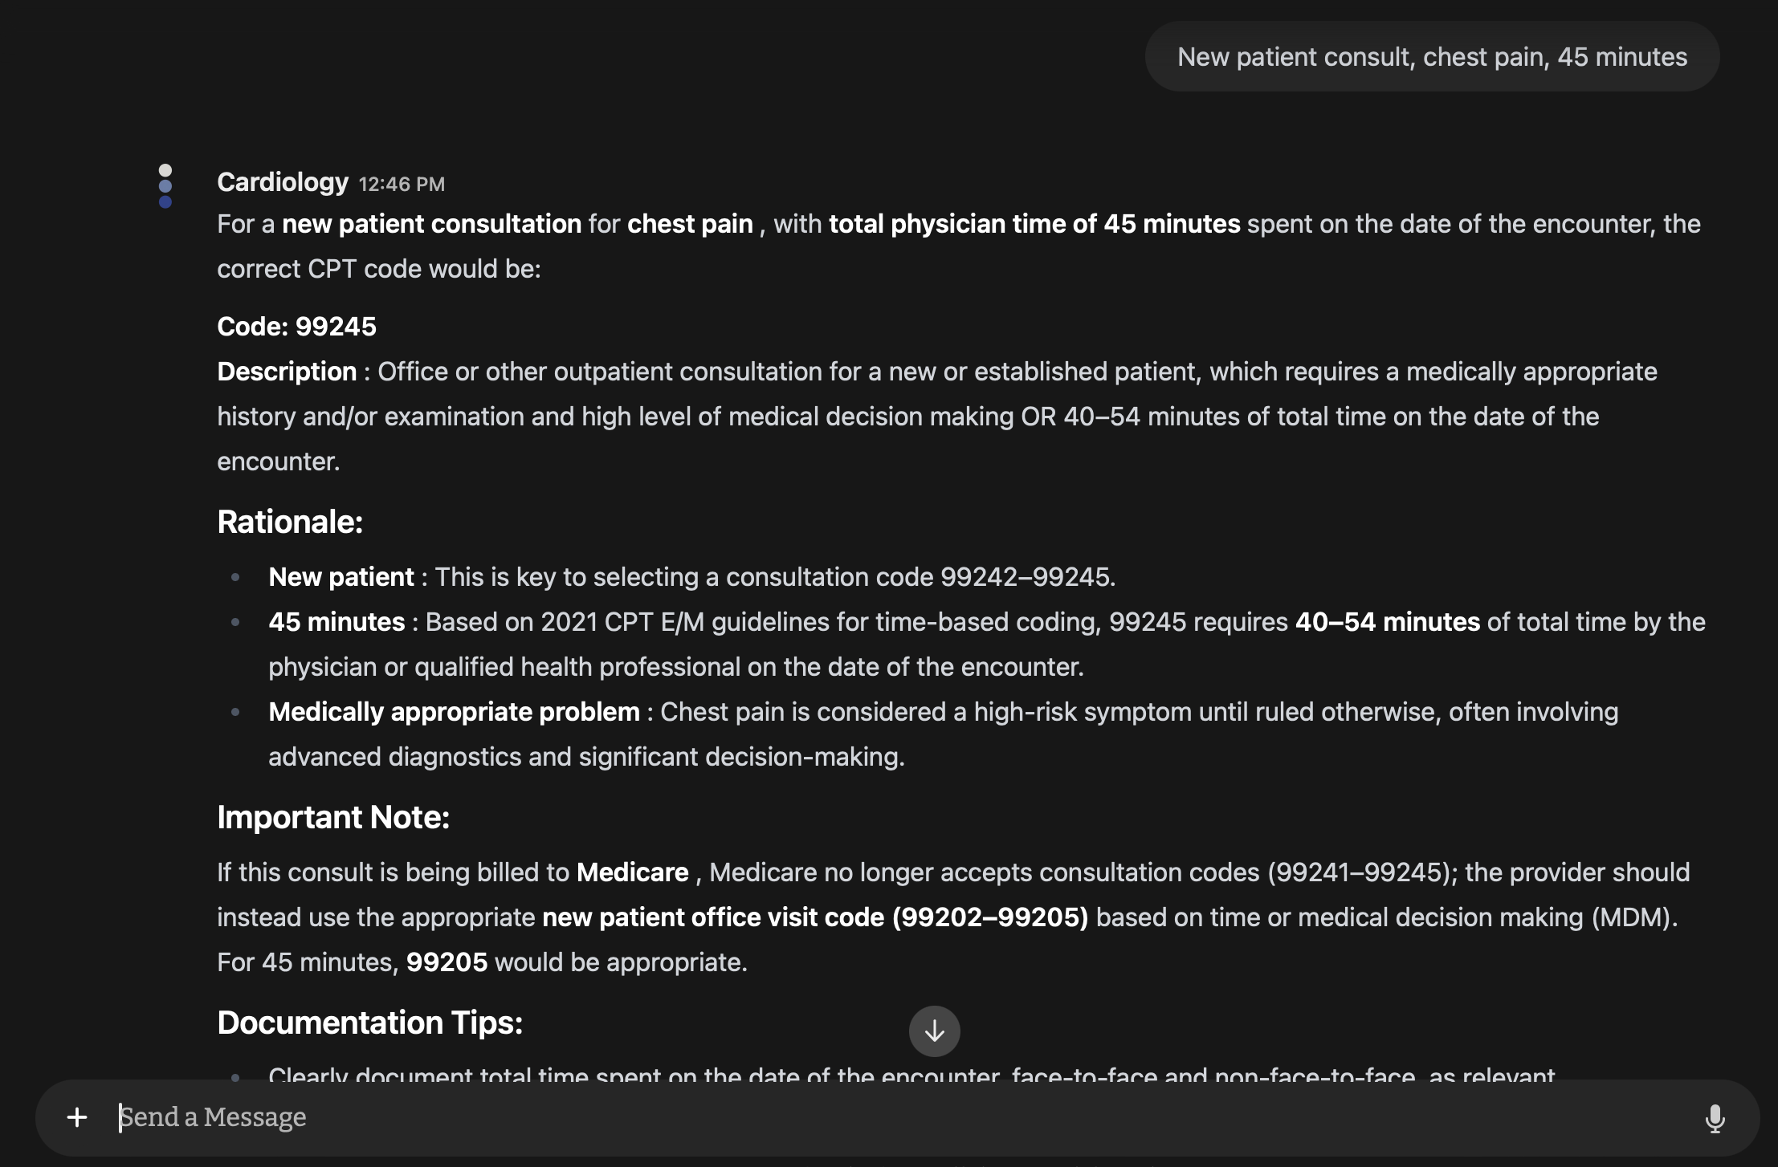Click bold total physician time of 45 minutes
This screenshot has height=1167, width=1778.
[x=1034, y=224]
